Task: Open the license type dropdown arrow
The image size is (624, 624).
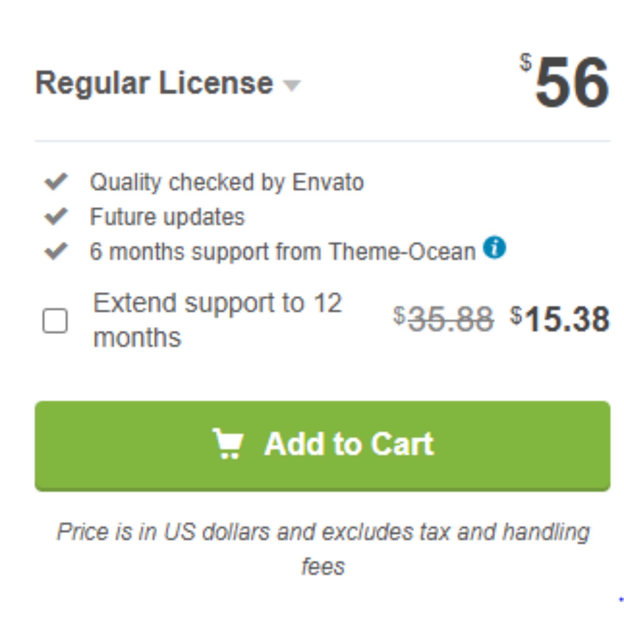Action: pyautogui.click(x=291, y=85)
